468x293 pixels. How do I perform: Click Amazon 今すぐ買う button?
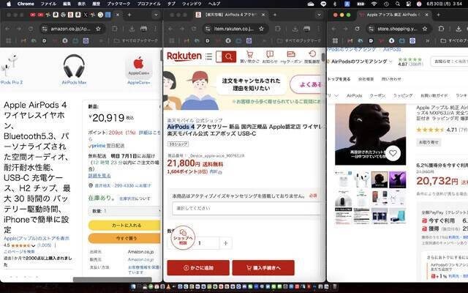(x=124, y=238)
